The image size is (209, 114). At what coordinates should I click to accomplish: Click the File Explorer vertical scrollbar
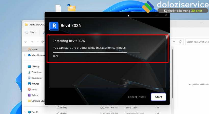172,74
